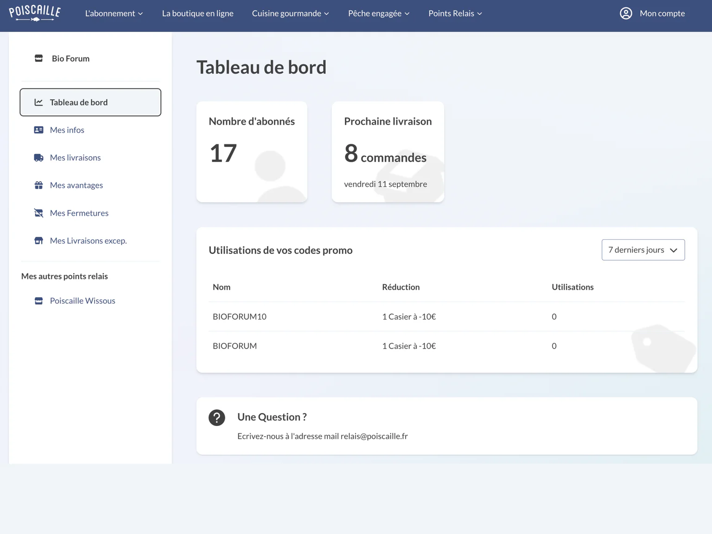The width and height of the screenshot is (712, 534).
Task: Click the Tableau de bord chart icon
Action: tap(38, 102)
